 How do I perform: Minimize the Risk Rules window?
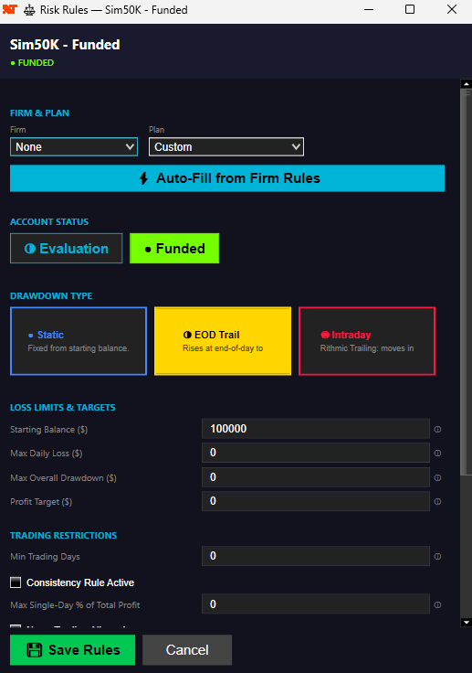click(x=369, y=9)
